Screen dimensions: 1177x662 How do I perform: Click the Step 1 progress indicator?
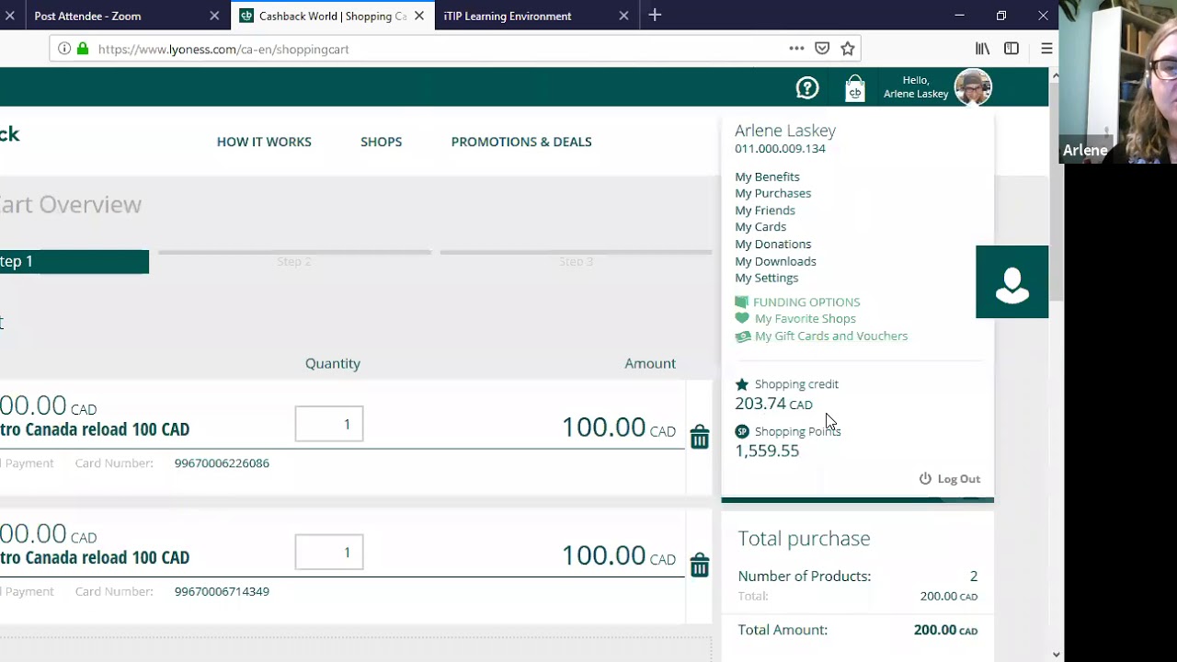(x=74, y=262)
